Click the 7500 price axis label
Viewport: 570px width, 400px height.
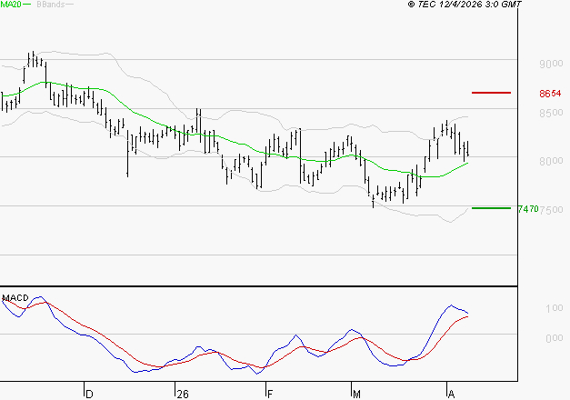(552, 209)
